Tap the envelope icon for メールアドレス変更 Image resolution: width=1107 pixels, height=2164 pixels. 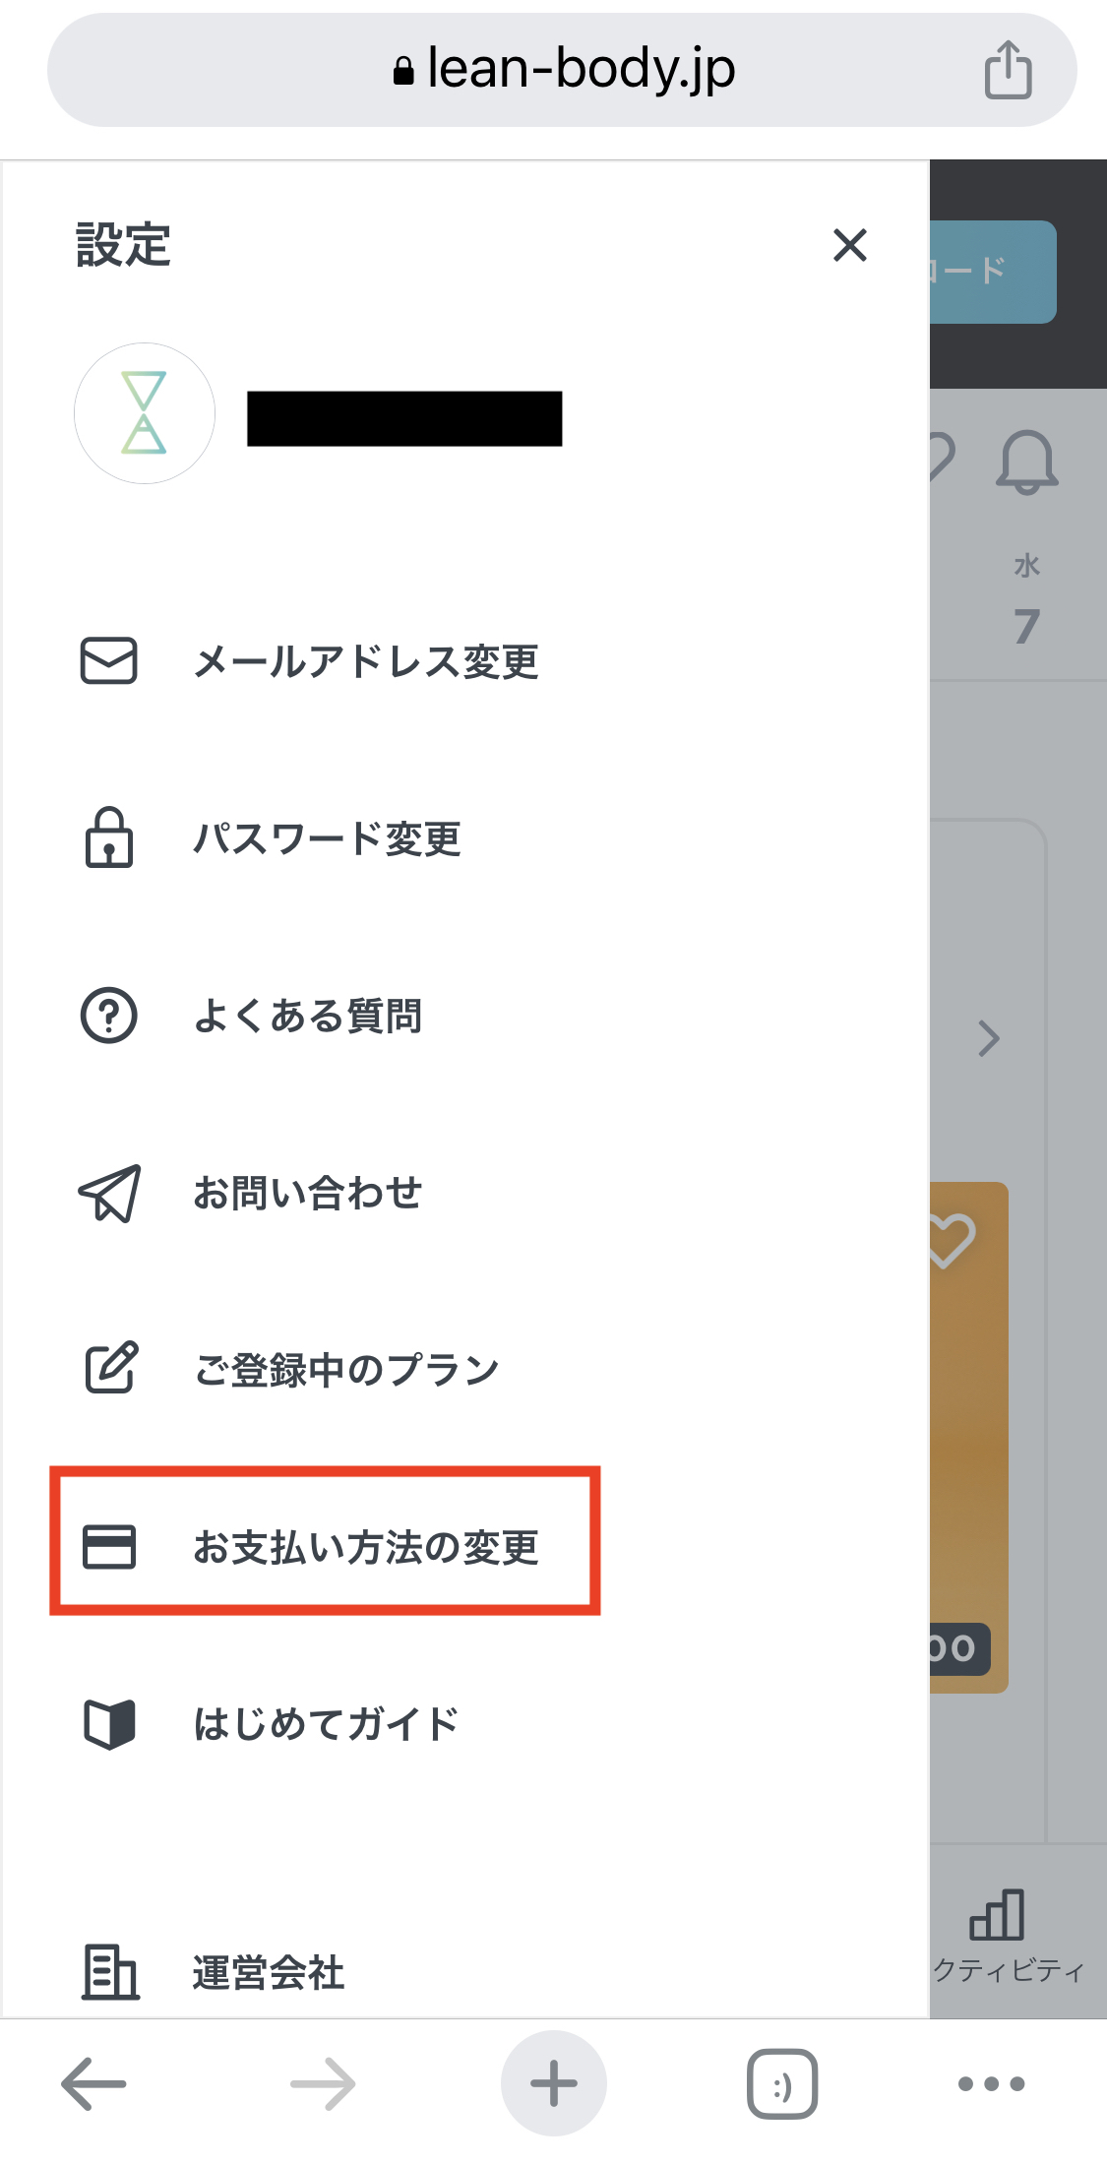point(108,660)
